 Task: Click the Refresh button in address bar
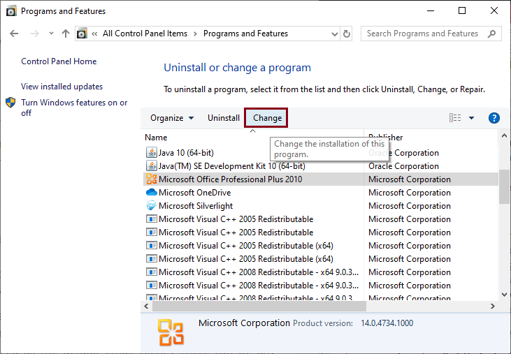(347, 34)
